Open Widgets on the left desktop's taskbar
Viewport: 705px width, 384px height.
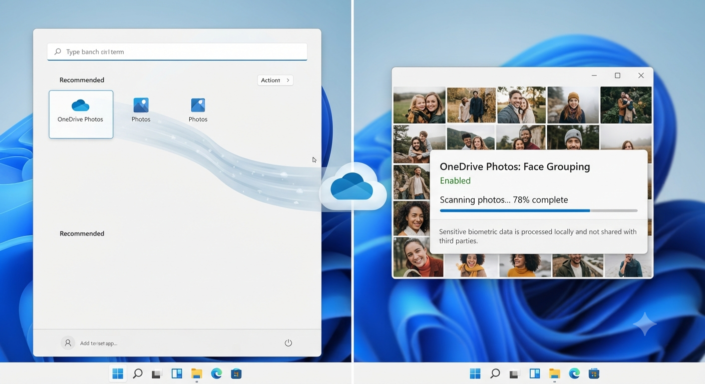pos(177,373)
